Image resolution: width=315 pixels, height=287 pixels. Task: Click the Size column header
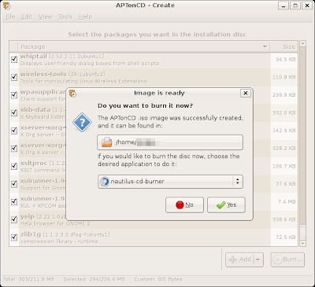coord(284,46)
